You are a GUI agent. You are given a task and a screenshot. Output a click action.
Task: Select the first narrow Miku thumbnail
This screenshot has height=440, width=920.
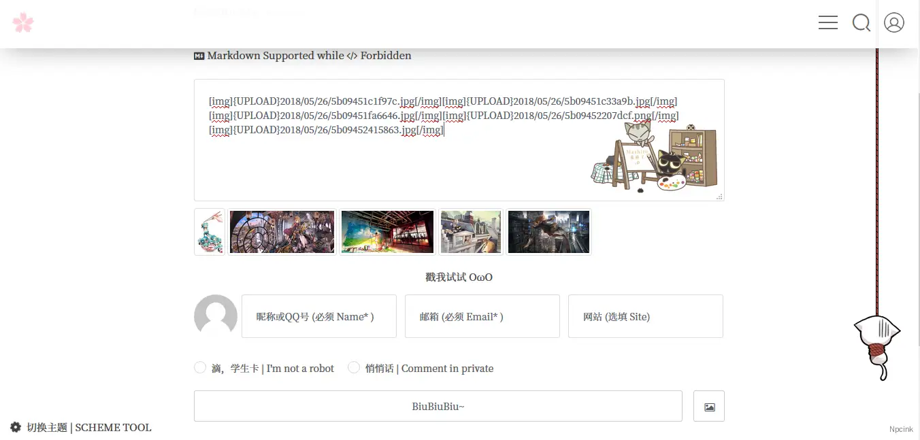(210, 232)
